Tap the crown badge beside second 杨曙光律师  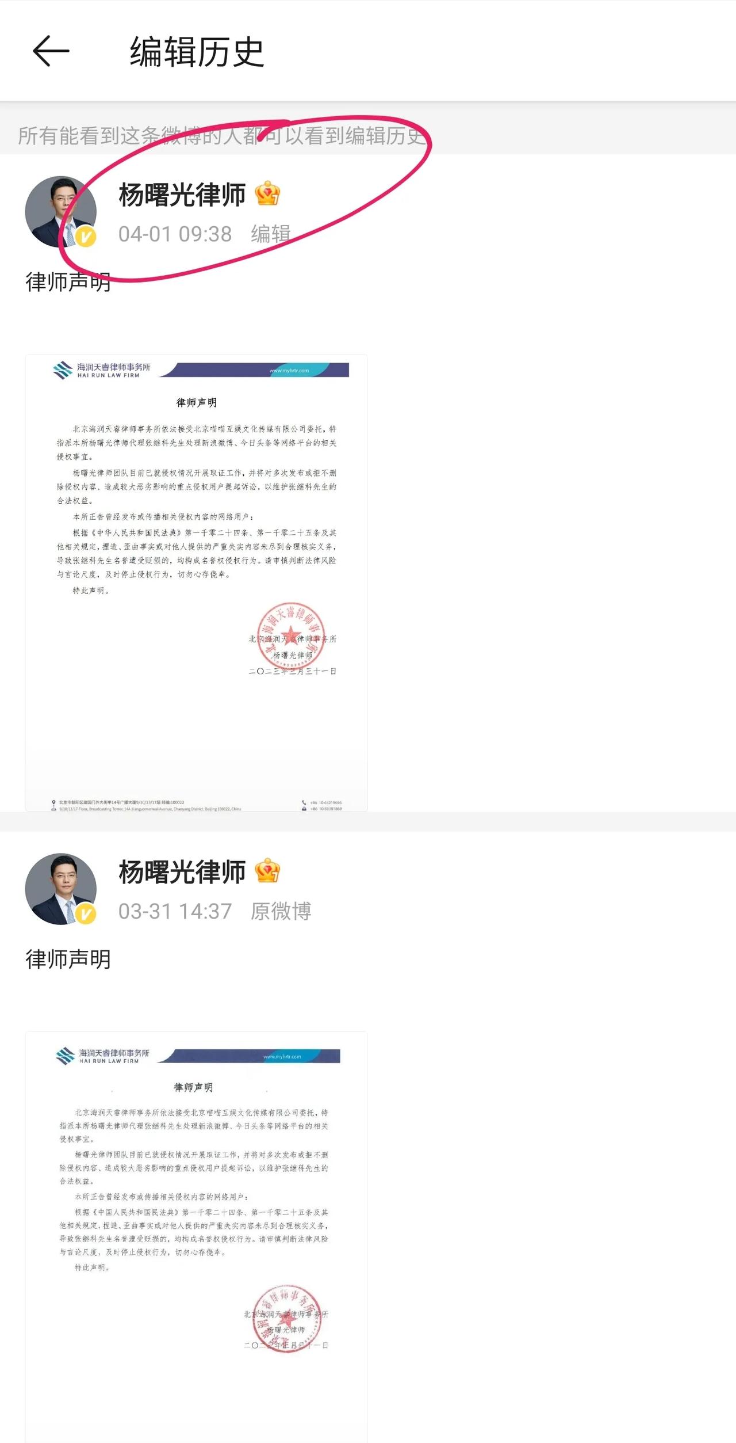click(267, 870)
